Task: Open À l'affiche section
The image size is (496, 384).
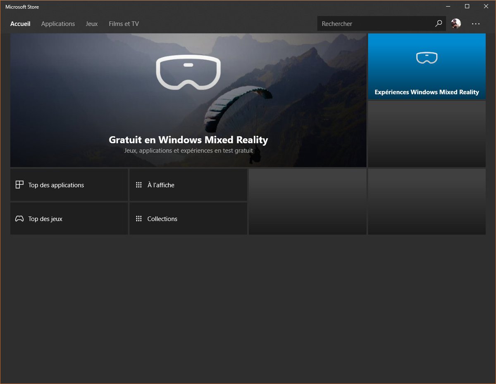Action: (x=188, y=185)
